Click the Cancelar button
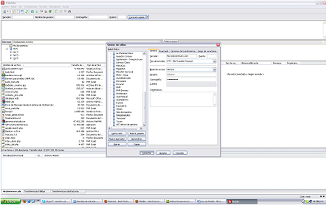332x206 pixels. (180, 153)
